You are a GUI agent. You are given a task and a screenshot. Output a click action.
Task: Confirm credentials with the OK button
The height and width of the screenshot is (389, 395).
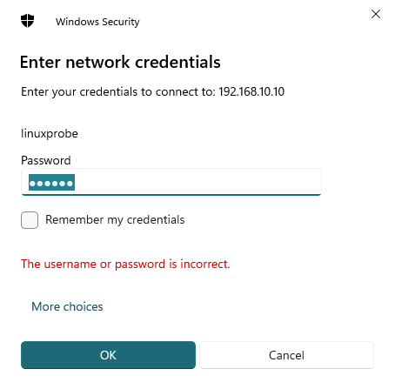point(108,355)
